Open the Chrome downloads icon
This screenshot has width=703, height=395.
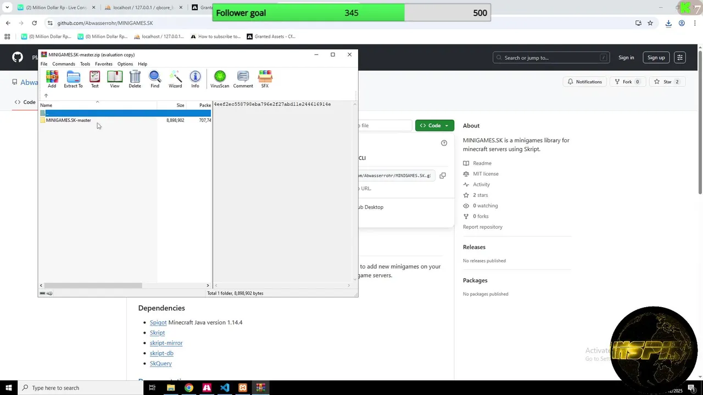(x=668, y=23)
